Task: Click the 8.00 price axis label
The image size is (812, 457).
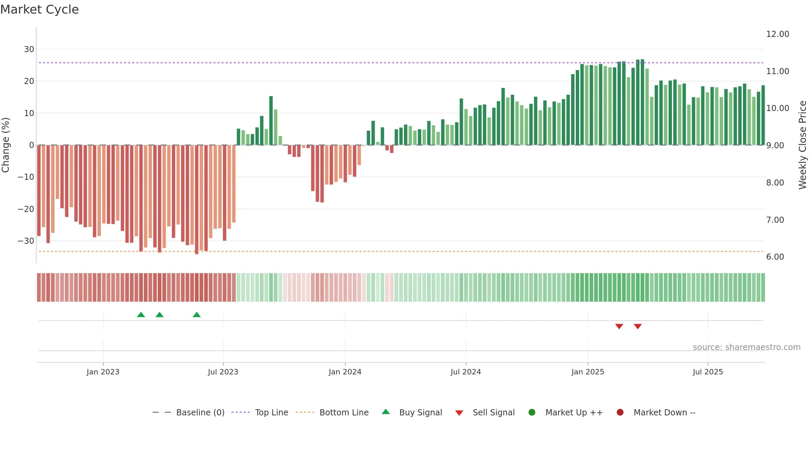Action: pyautogui.click(x=775, y=183)
